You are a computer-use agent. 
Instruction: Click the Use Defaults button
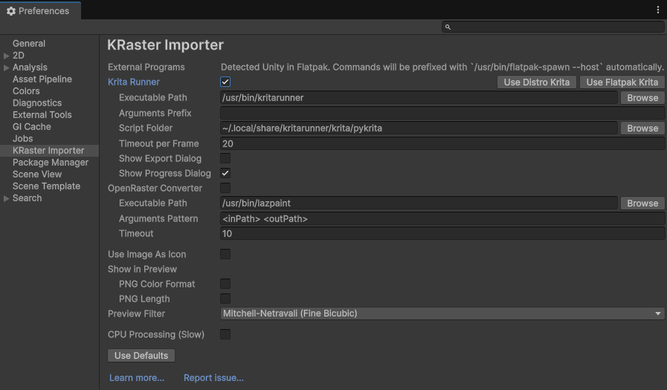[x=141, y=356]
